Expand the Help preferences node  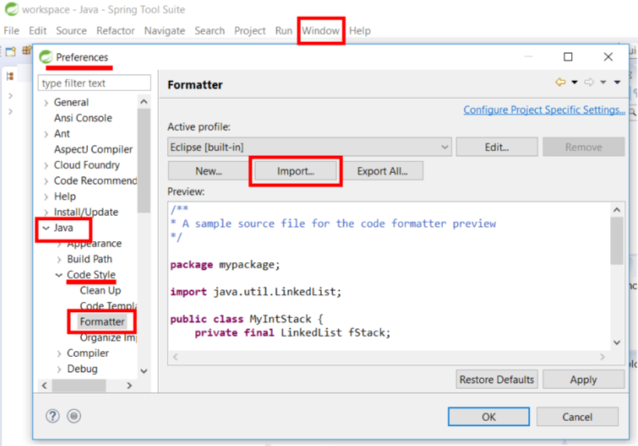46,196
